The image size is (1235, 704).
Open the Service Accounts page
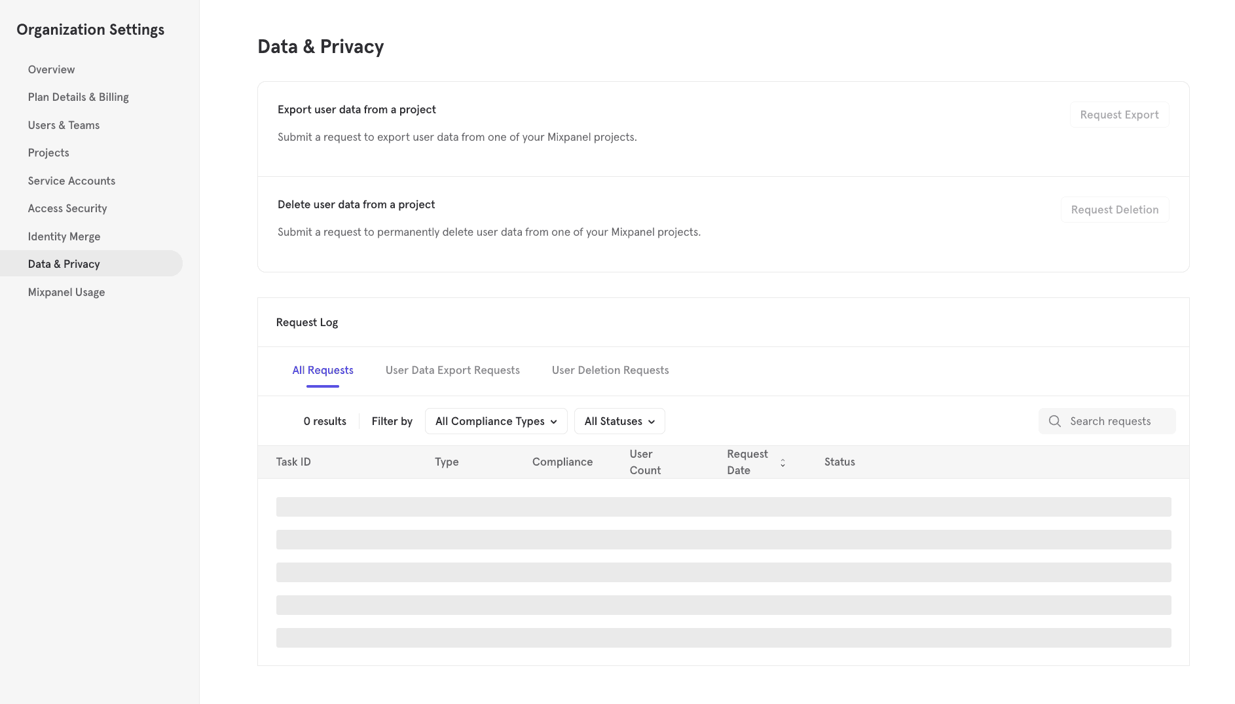click(71, 181)
